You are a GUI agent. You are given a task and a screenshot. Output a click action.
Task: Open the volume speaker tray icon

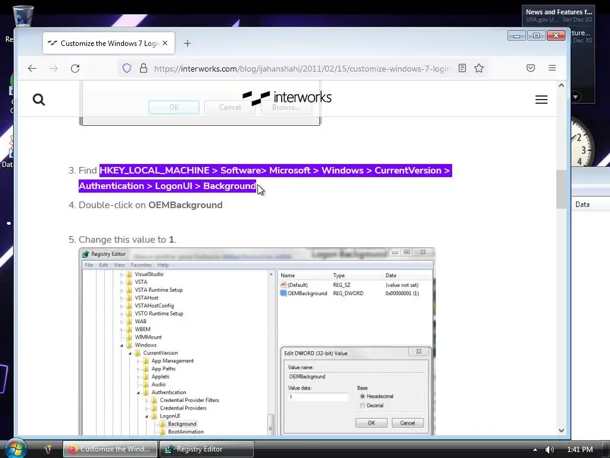pyautogui.click(x=550, y=450)
